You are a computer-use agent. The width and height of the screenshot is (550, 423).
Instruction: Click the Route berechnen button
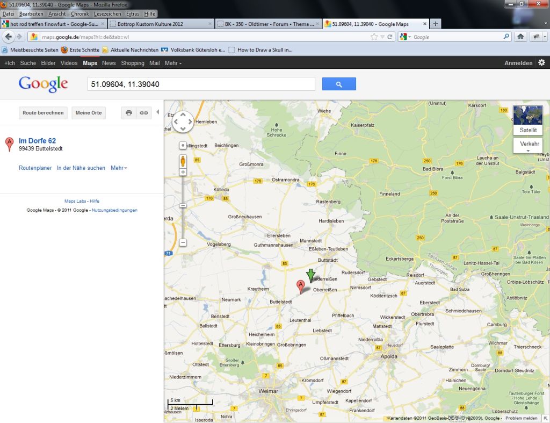pos(44,113)
